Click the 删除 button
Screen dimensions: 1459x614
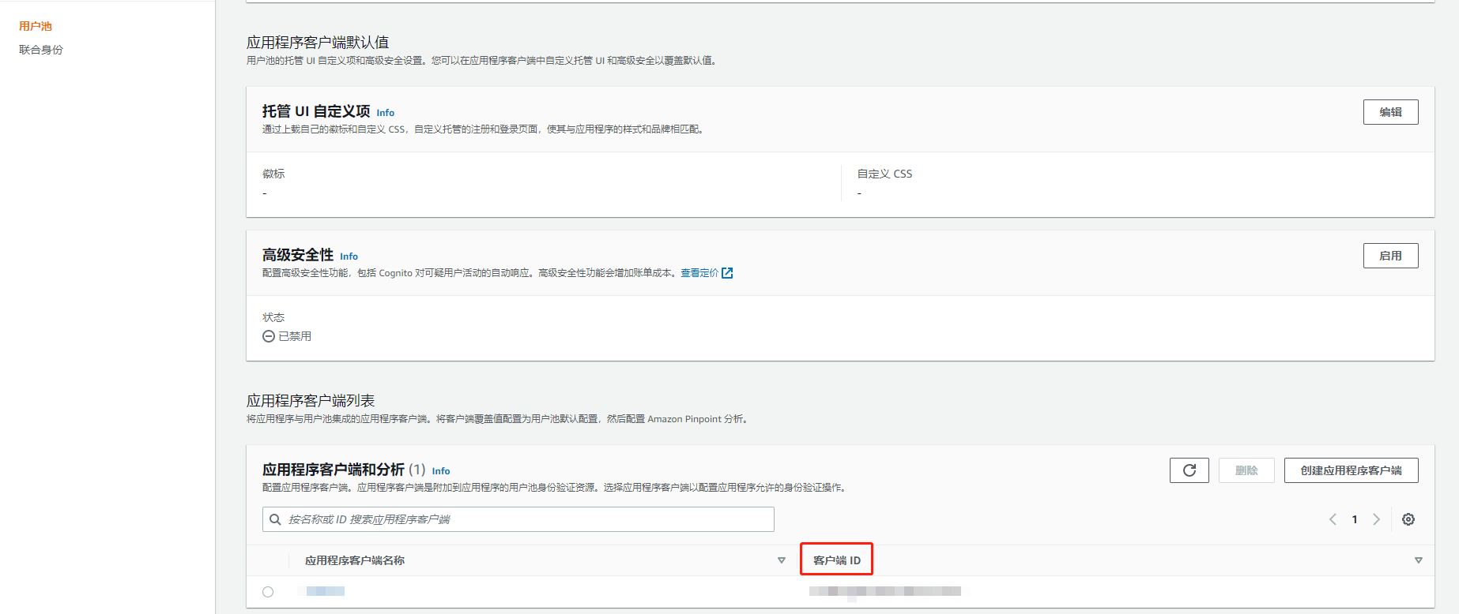point(1246,470)
